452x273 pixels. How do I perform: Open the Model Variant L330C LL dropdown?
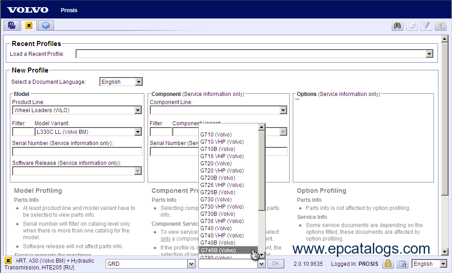tap(138, 132)
